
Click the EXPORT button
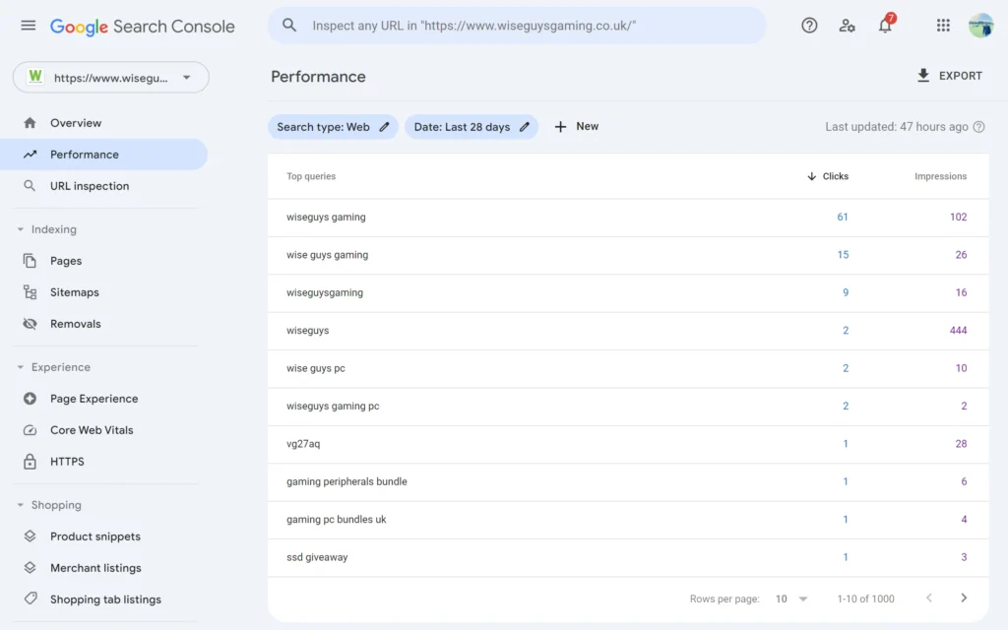point(949,76)
